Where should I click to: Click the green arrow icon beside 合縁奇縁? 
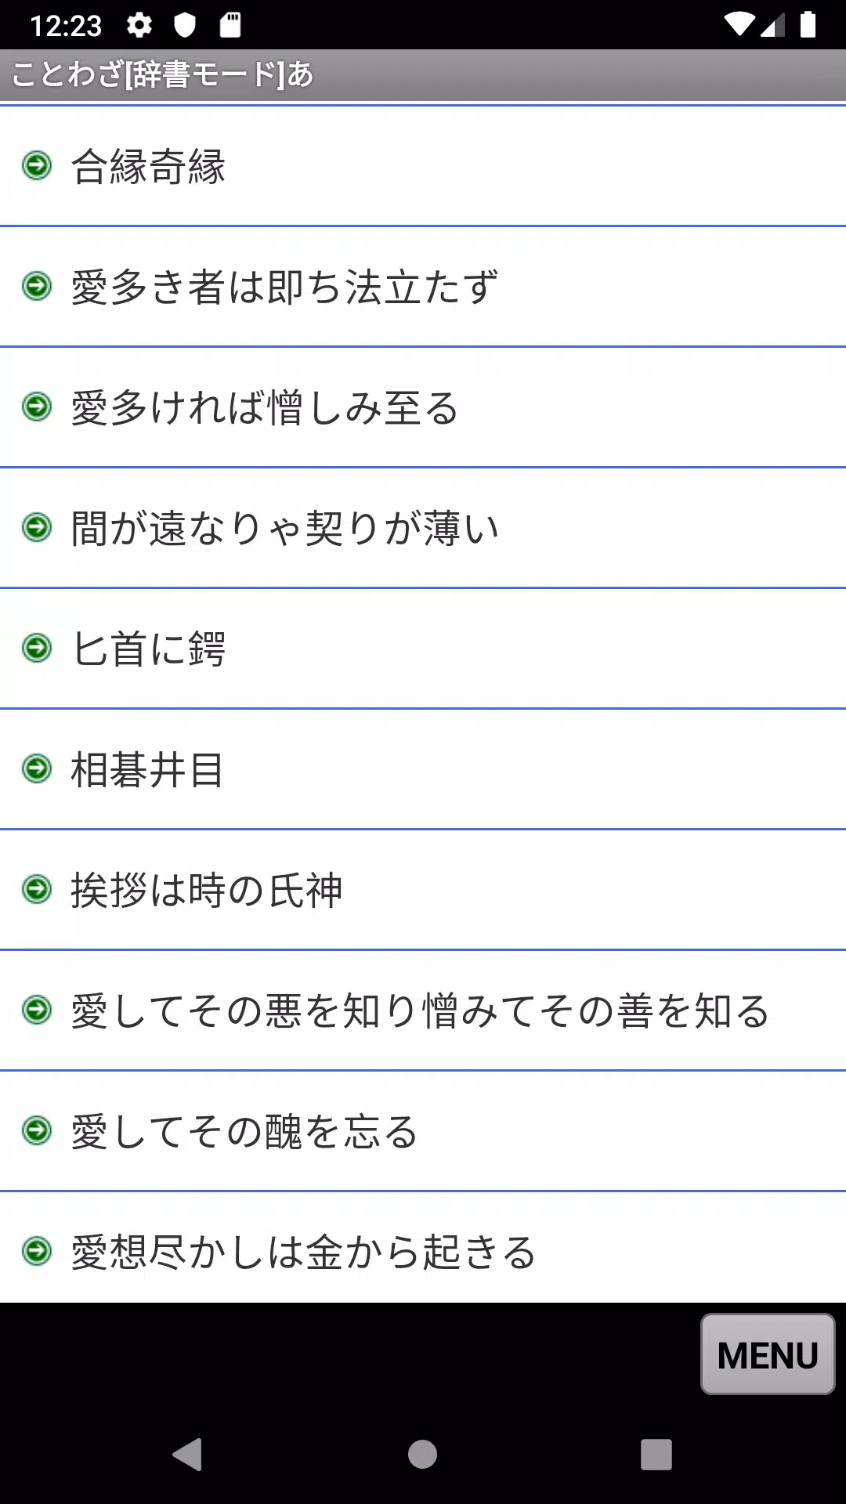coord(37,165)
